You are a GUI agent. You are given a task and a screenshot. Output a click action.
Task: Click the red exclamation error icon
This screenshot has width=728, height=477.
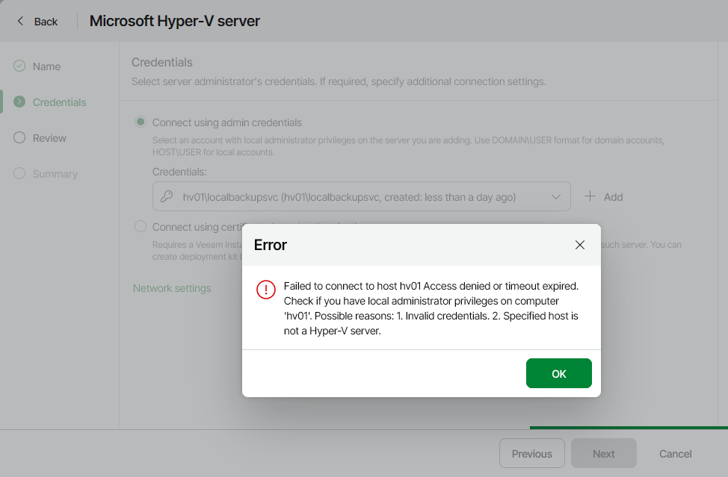click(266, 290)
